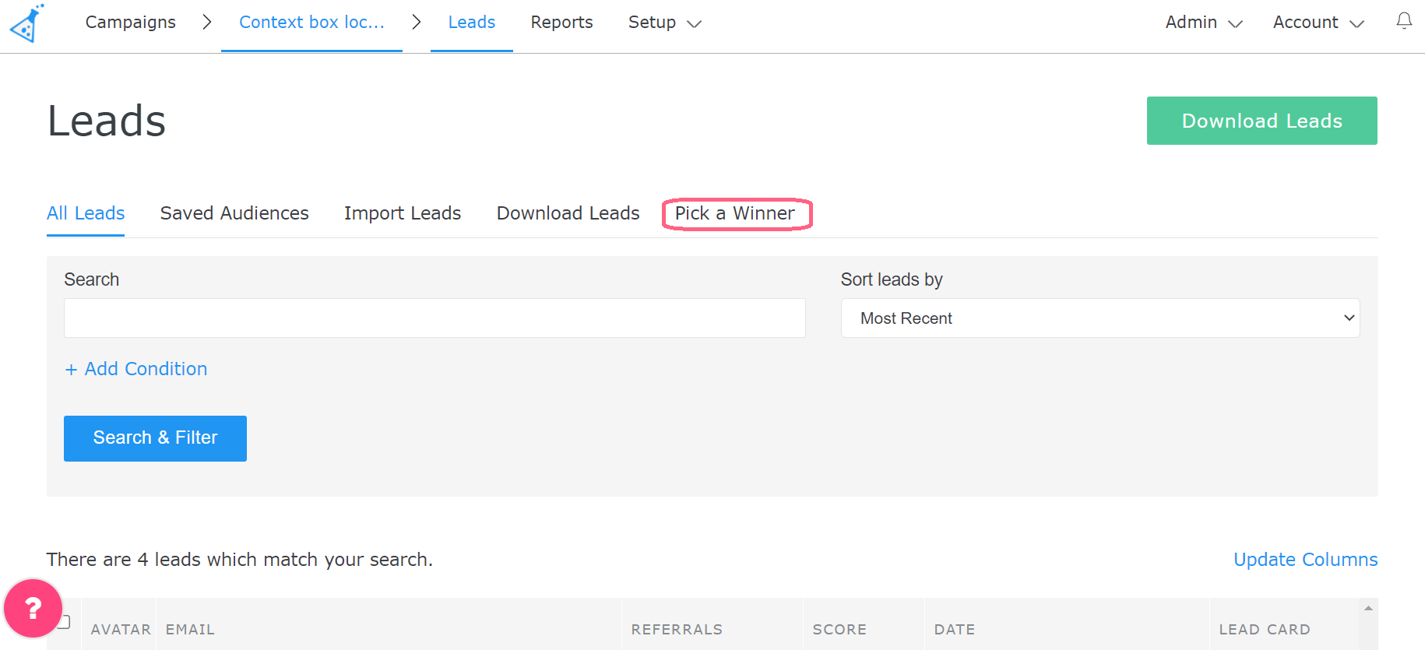Viewport: 1425px width, 650px height.
Task: Go to Reports in the top navigation
Action: (561, 23)
